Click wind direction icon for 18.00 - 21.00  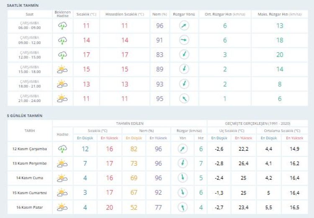click(x=184, y=84)
